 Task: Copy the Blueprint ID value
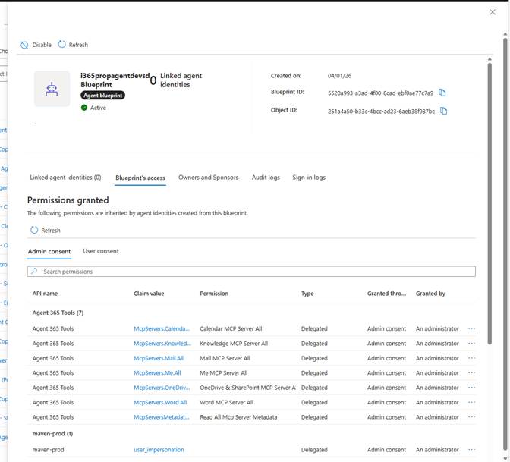[x=442, y=93]
